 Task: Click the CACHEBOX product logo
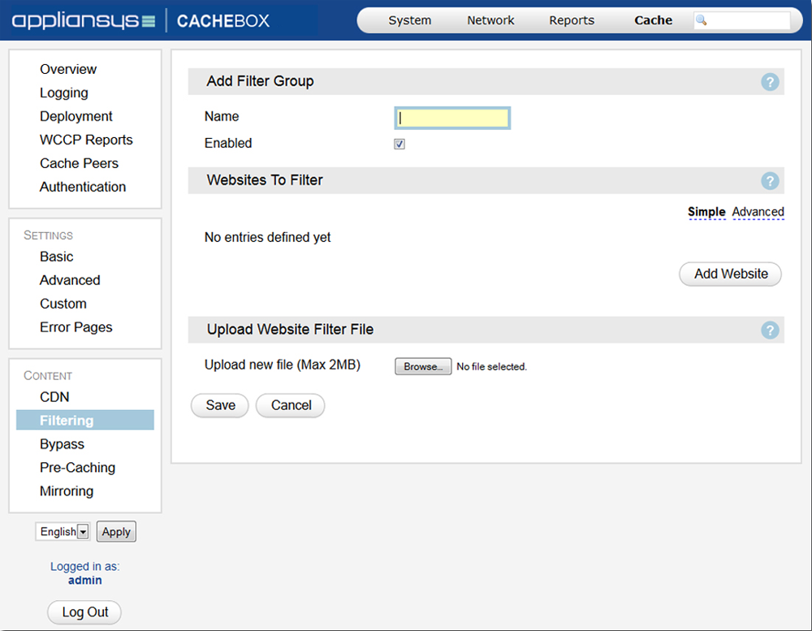tap(223, 21)
